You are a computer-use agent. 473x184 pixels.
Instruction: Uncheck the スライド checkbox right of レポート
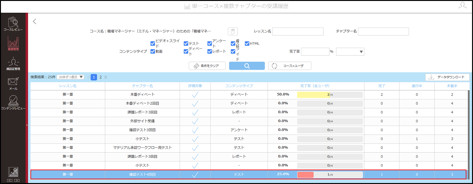[233, 51]
